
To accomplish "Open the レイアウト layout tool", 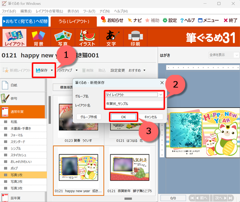I will click(14, 38).
